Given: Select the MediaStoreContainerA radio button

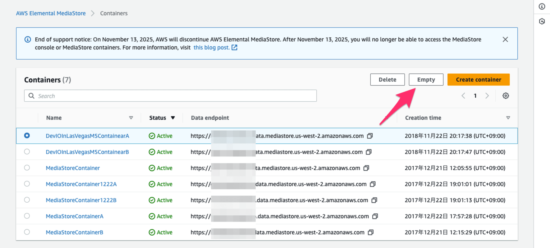Looking at the screenshot, I should click(27, 216).
